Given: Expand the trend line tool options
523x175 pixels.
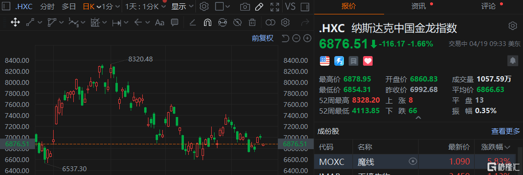Looking at the screenshot, I should click(40, 23).
